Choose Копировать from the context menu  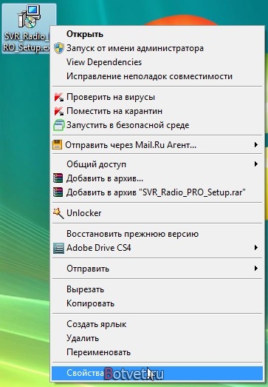[157, 303]
